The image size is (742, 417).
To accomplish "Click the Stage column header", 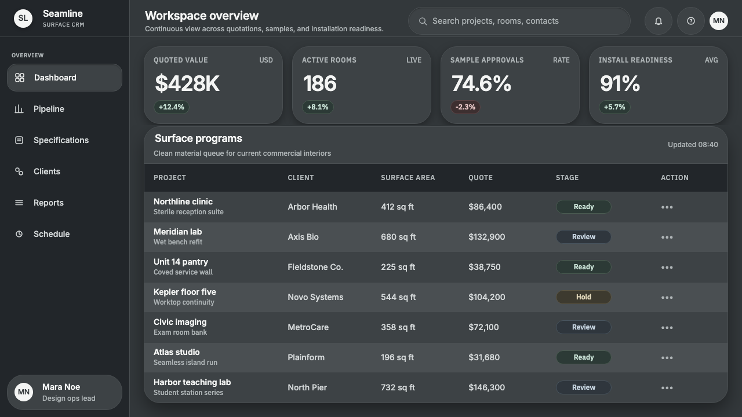I will click(x=567, y=178).
